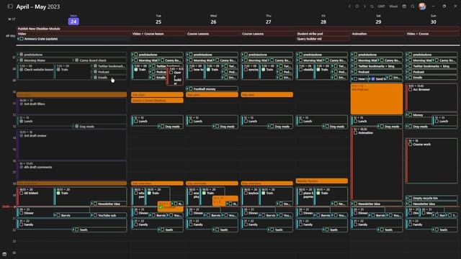Select Thu 27 day header
461x259 pixels.
point(269,19)
